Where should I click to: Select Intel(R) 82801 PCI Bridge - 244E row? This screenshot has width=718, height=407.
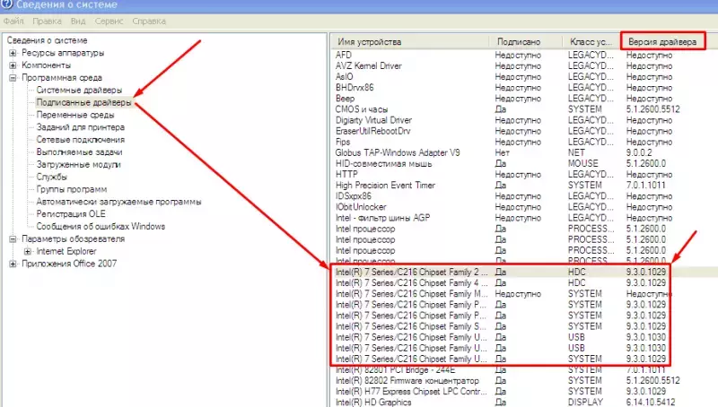pos(524,370)
